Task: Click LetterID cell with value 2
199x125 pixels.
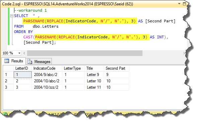Action: [23, 81]
